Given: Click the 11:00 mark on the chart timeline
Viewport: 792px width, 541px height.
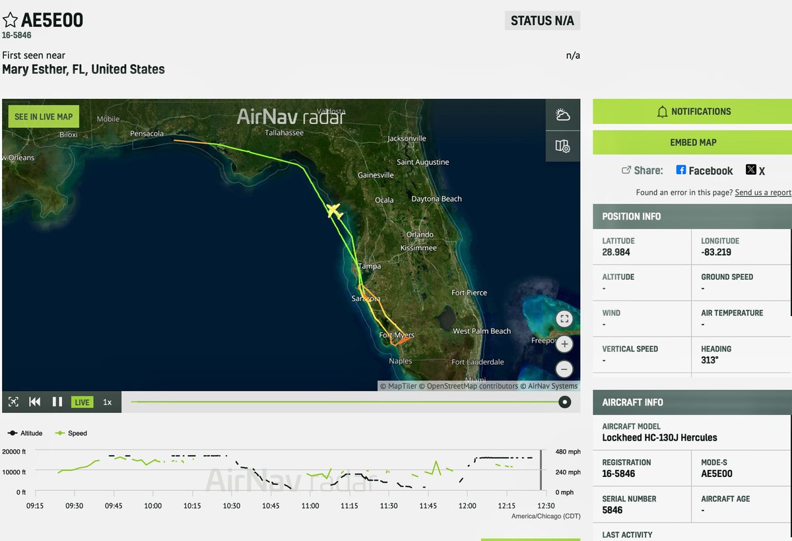Looking at the screenshot, I should 310,506.
